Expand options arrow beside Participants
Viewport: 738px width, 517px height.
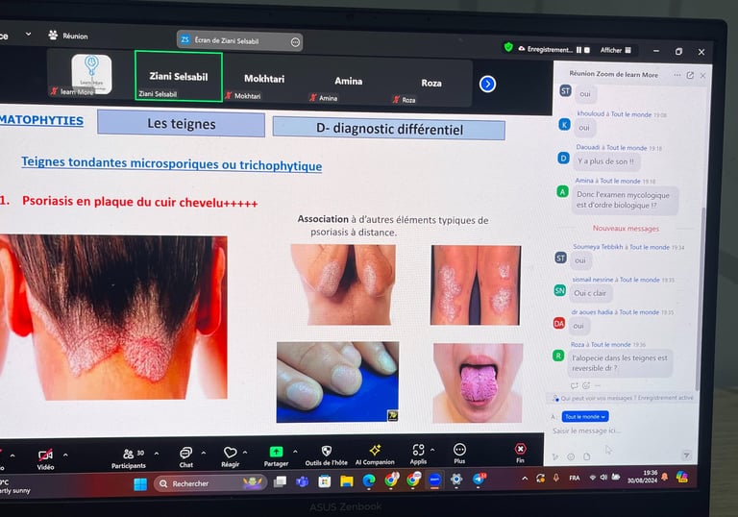(157, 454)
